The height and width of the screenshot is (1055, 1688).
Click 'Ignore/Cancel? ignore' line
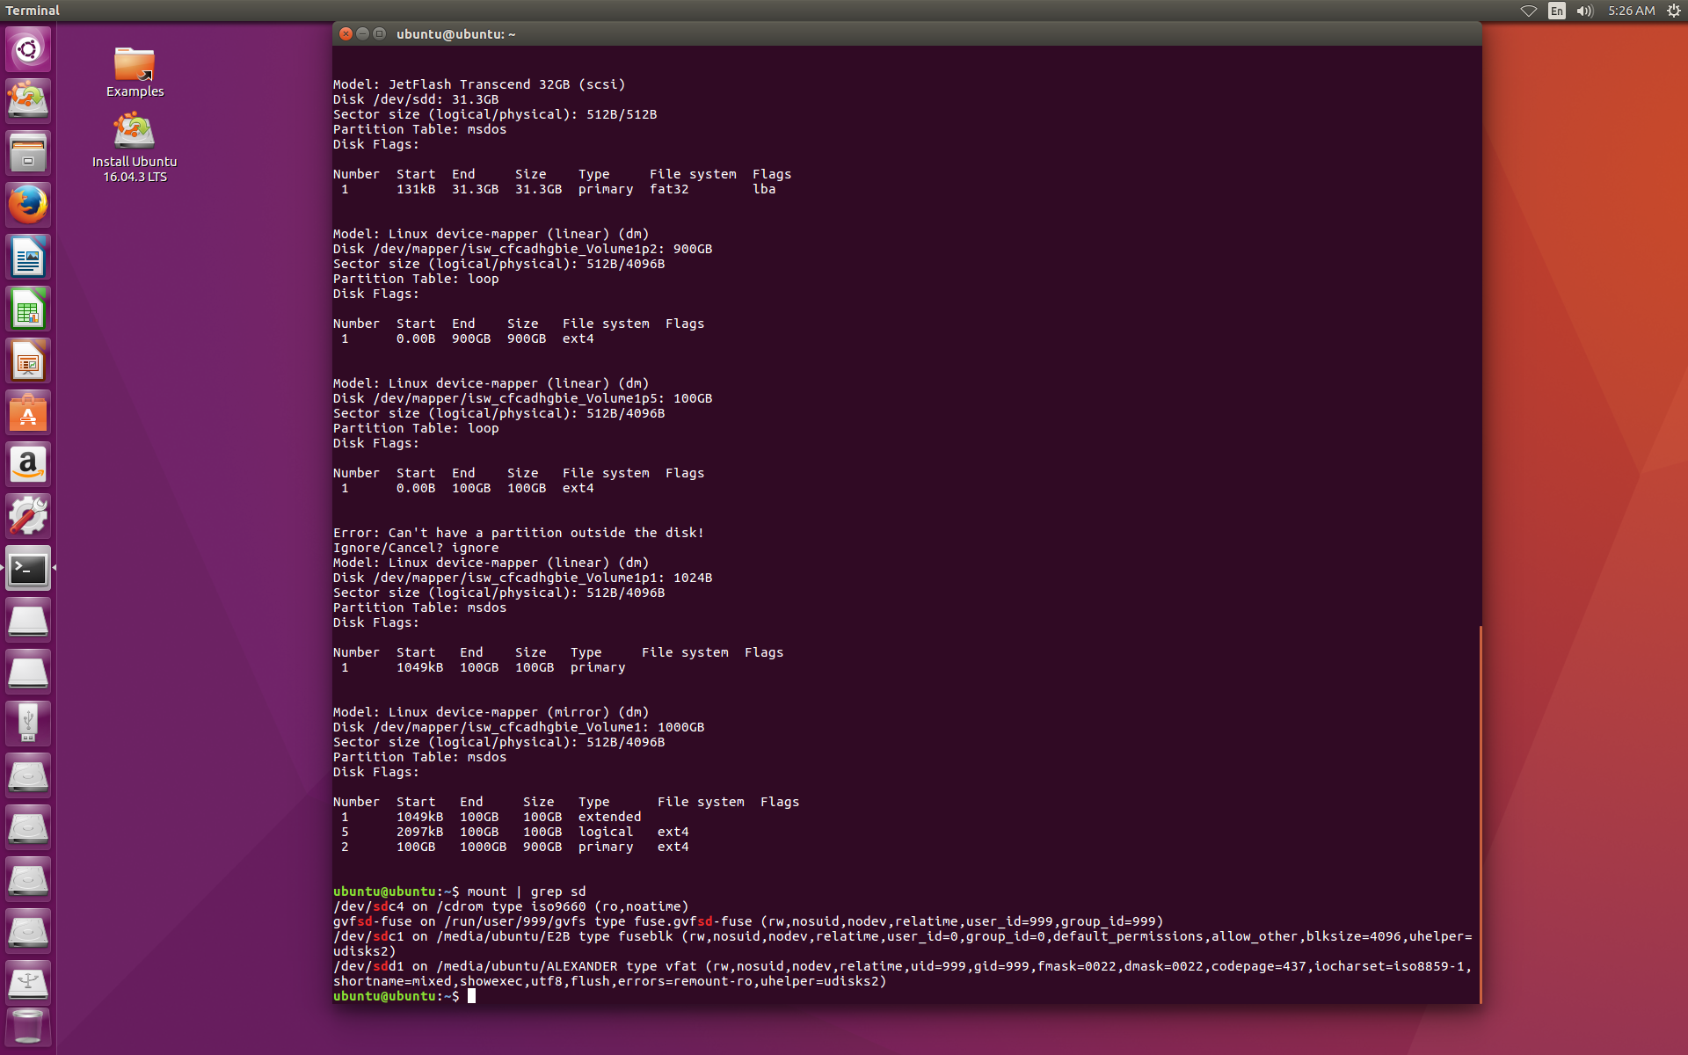pyautogui.click(x=416, y=548)
